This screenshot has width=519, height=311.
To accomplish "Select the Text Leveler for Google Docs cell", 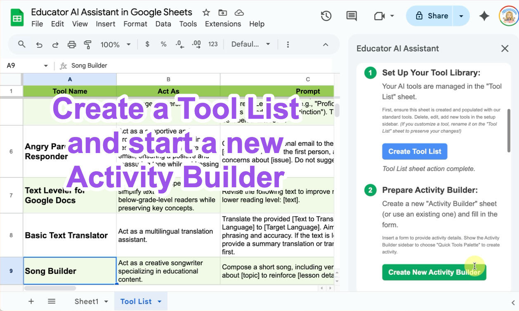I will click(x=70, y=196).
